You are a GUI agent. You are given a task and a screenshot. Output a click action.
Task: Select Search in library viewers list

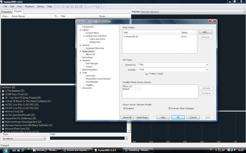(x=126, y=89)
